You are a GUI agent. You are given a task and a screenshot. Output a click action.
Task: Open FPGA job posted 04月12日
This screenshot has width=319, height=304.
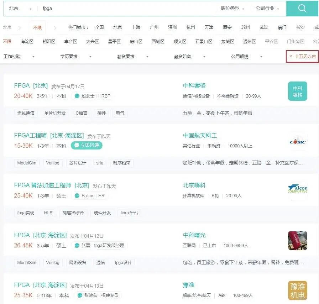(x=40, y=235)
